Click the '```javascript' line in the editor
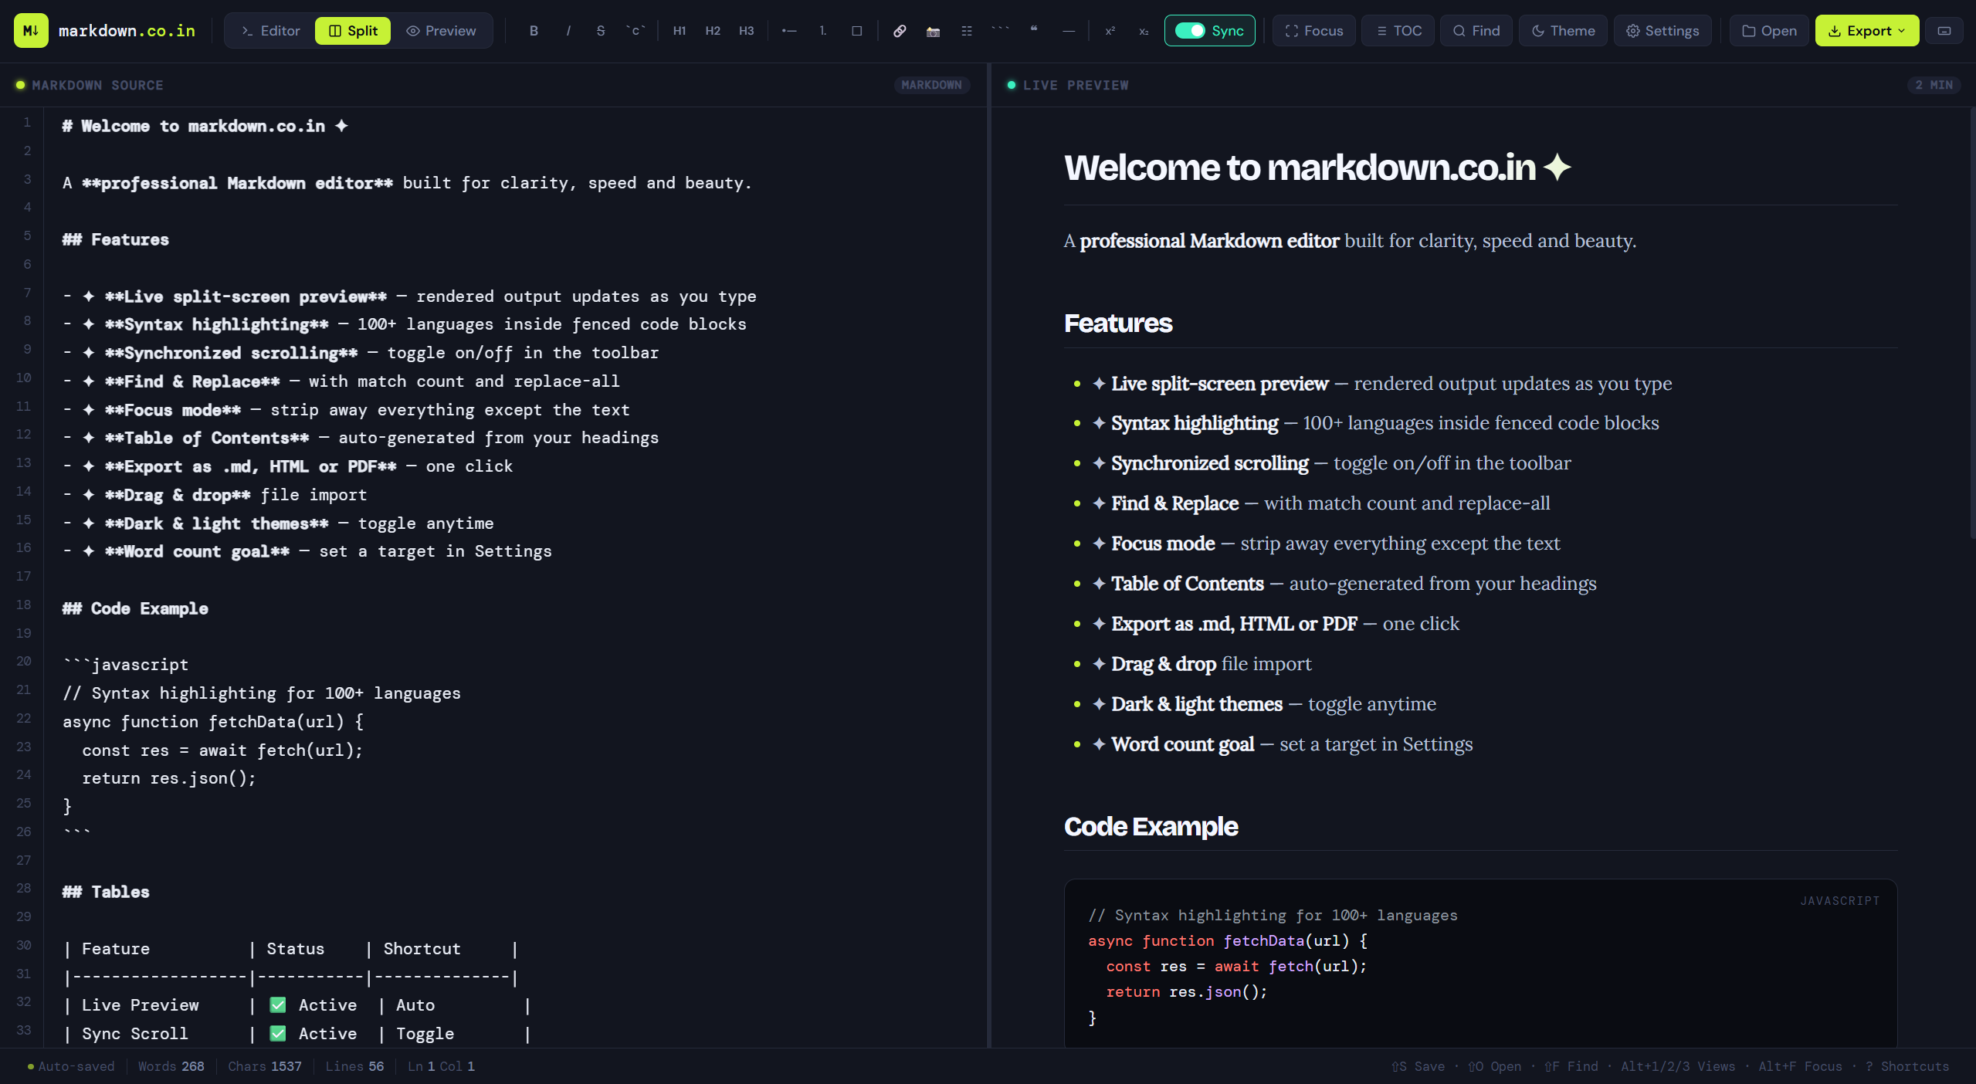 point(126,665)
